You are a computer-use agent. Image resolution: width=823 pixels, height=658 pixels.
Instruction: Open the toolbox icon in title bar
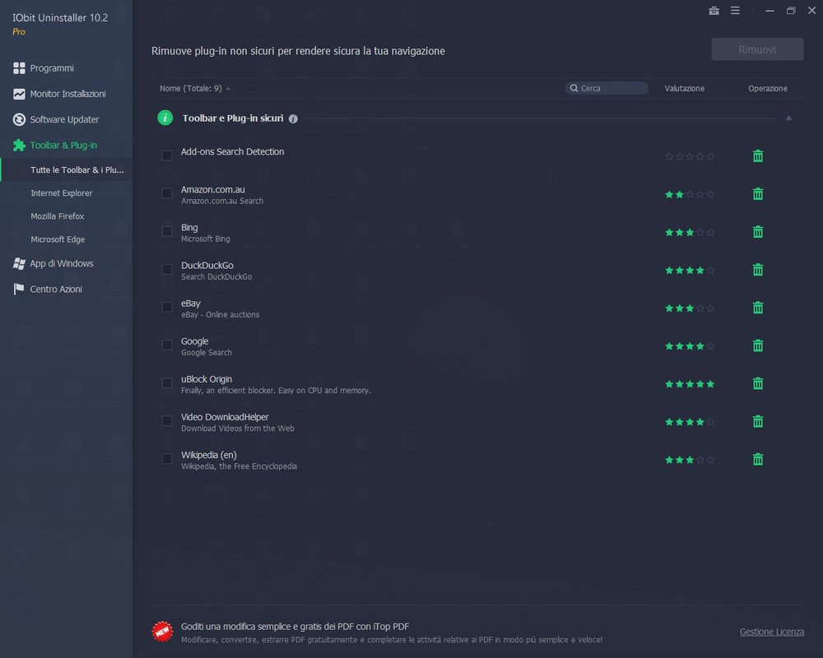pyautogui.click(x=714, y=11)
